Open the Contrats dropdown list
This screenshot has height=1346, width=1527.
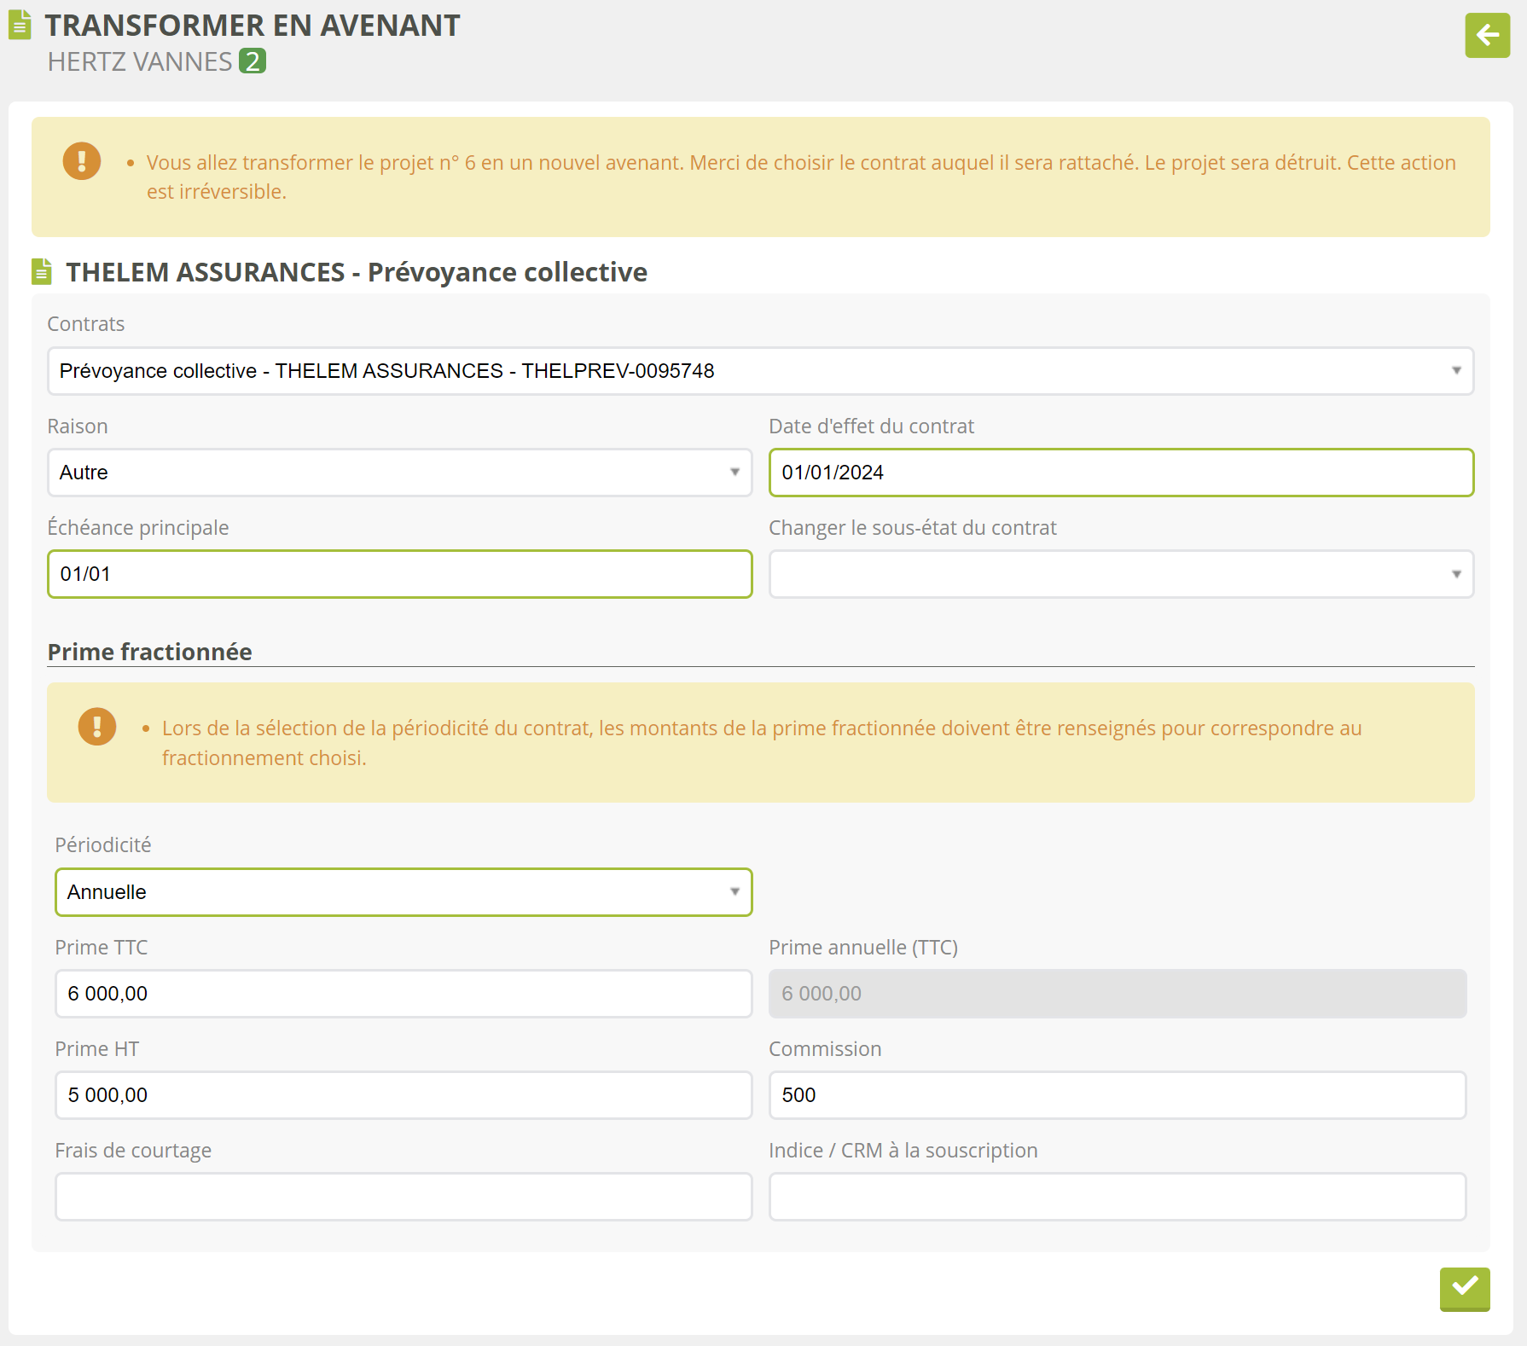pyautogui.click(x=759, y=371)
